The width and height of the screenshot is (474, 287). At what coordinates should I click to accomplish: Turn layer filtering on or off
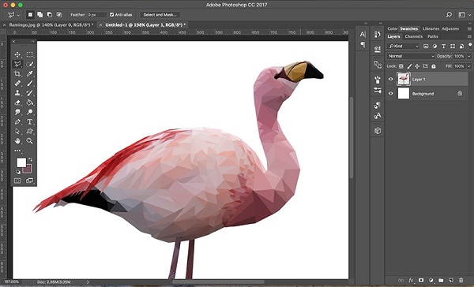click(x=470, y=45)
